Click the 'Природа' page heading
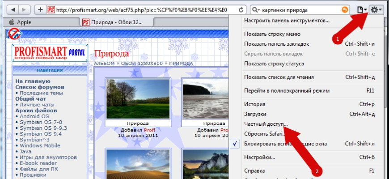Screen dimensions: 389x179 point(112,54)
